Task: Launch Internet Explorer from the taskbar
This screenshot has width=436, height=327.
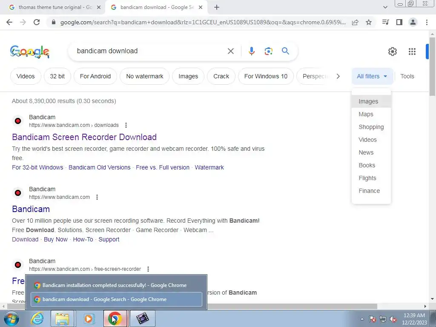Action: 37,318
